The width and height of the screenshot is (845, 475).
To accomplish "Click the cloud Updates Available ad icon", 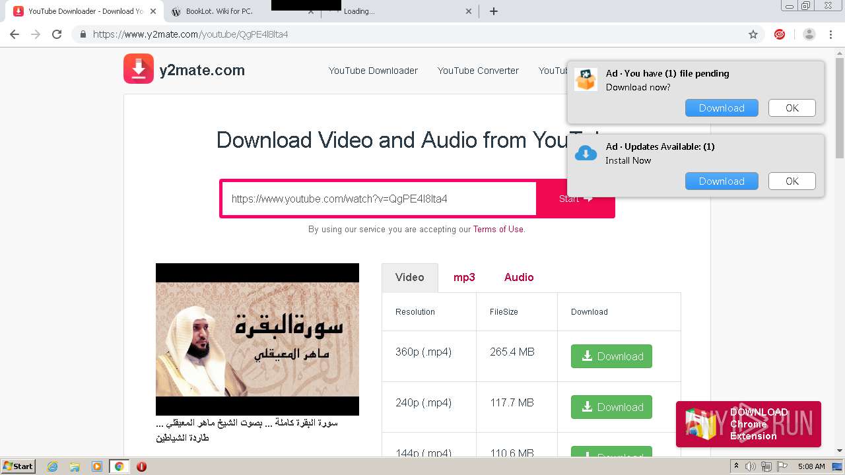I will coord(586,154).
